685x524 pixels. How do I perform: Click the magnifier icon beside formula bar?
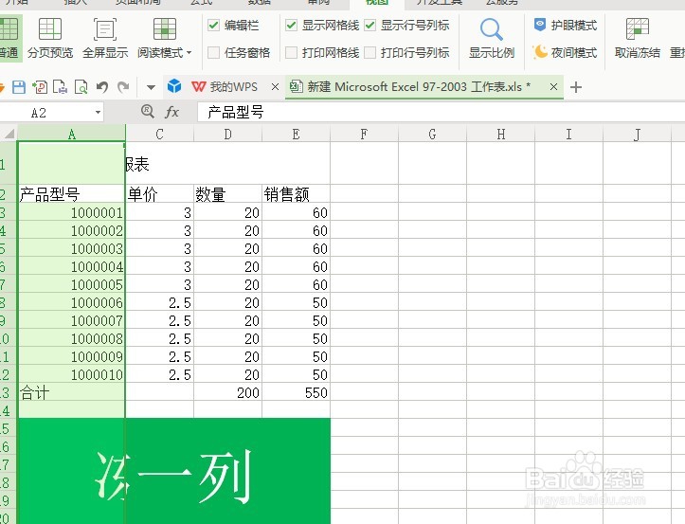[148, 112]
